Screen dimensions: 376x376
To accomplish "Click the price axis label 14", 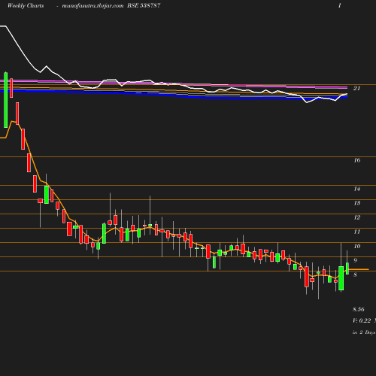I will click(x=357, y=189).
